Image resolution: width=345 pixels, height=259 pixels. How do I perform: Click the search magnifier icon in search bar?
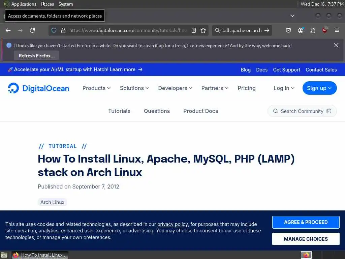click(217, 30)
